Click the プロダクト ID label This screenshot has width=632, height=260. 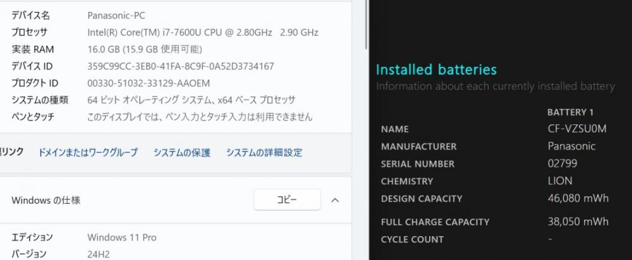pyautogui.click(x=35, y=83)
